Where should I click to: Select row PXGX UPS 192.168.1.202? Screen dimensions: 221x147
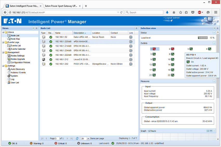click(87, 64)
